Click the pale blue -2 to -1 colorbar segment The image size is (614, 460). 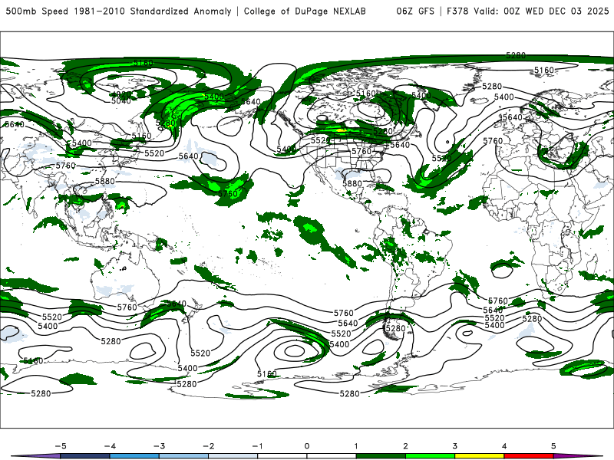tap(233, 456)
